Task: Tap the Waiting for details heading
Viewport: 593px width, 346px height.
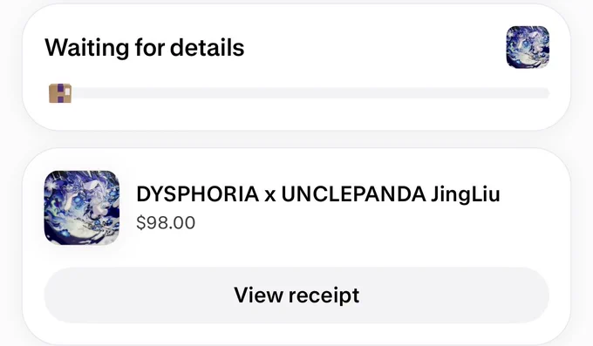Action: click(145, 48)
